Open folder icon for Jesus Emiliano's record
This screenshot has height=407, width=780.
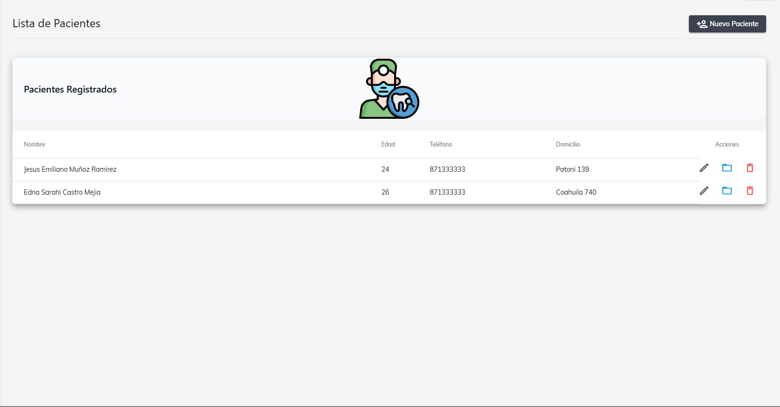pos(727,168)
